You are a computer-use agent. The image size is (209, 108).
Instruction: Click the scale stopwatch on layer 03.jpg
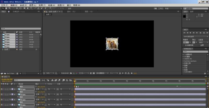pyautogui.click(x=18, y=92)
